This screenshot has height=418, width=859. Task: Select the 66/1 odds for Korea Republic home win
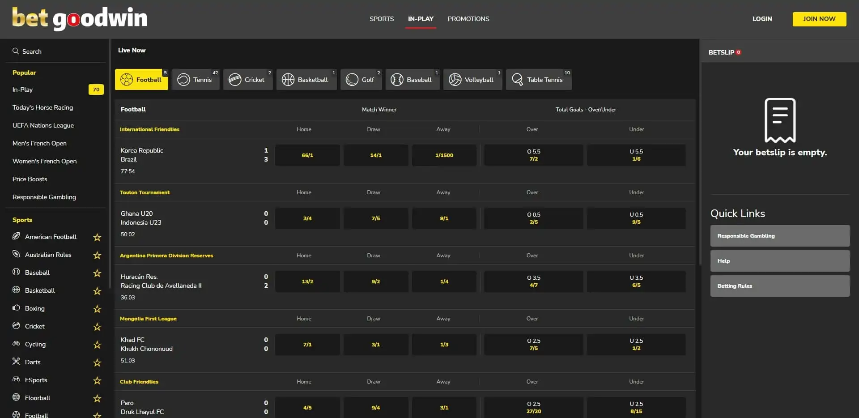click(x=307, y=155)
